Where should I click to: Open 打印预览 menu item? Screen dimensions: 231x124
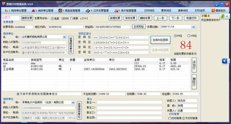149,11
